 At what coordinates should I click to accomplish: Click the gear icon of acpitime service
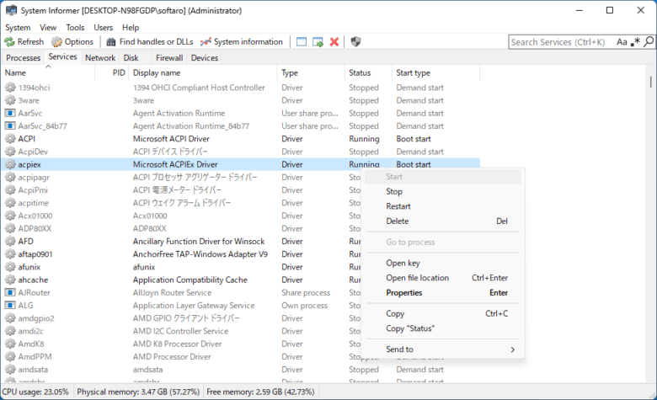point(10,203)
